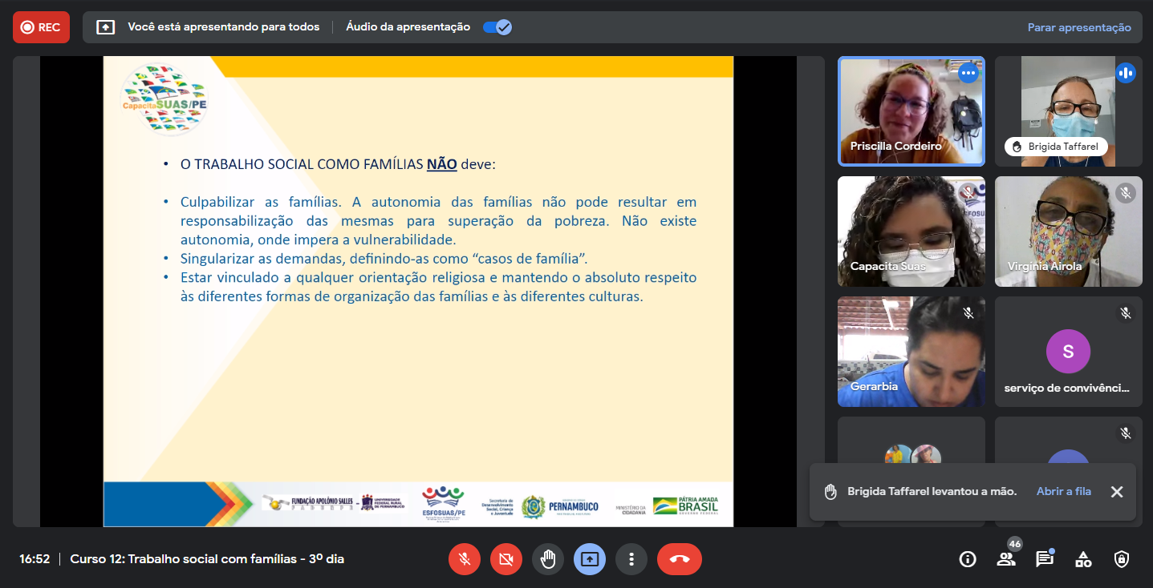The height and width of the screenshot is (588, 1153).
Task: Show the participants list with 46 people
Action: tap(1006, 559)
